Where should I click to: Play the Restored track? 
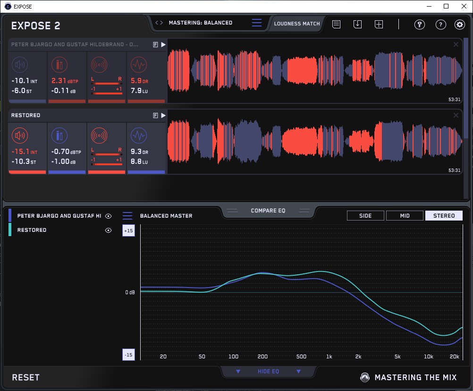[x=163, y=115]
